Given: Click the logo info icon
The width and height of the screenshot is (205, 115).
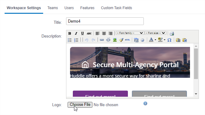Looking at the screenshot, I should (145, 103).
